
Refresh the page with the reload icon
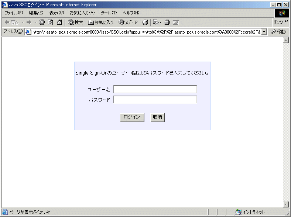(x=51, y=23)
